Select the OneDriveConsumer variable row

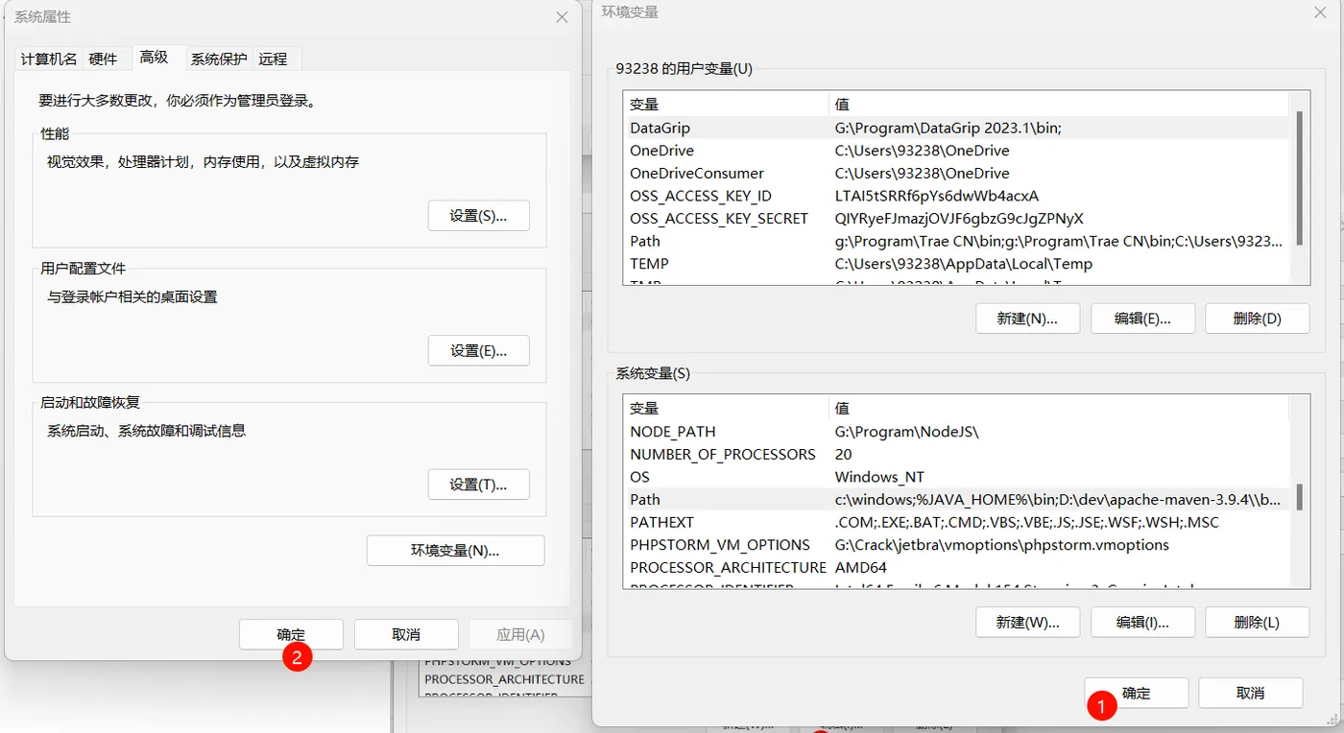955,173
